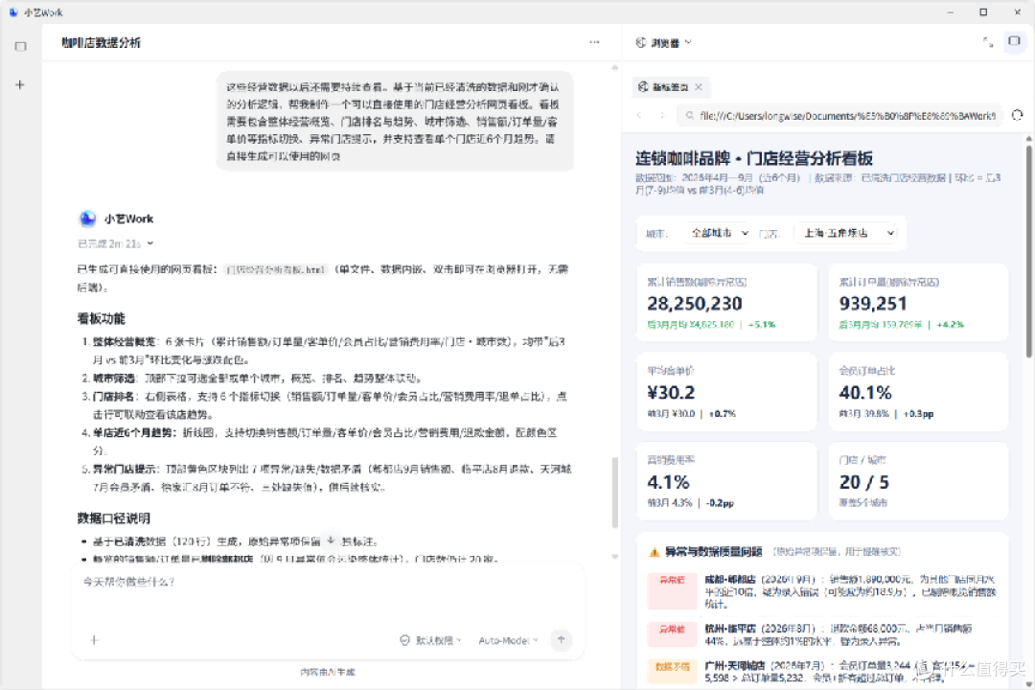
Task: Click the 咖啡店数据分析 conversation title
Action: coord(101,42)
